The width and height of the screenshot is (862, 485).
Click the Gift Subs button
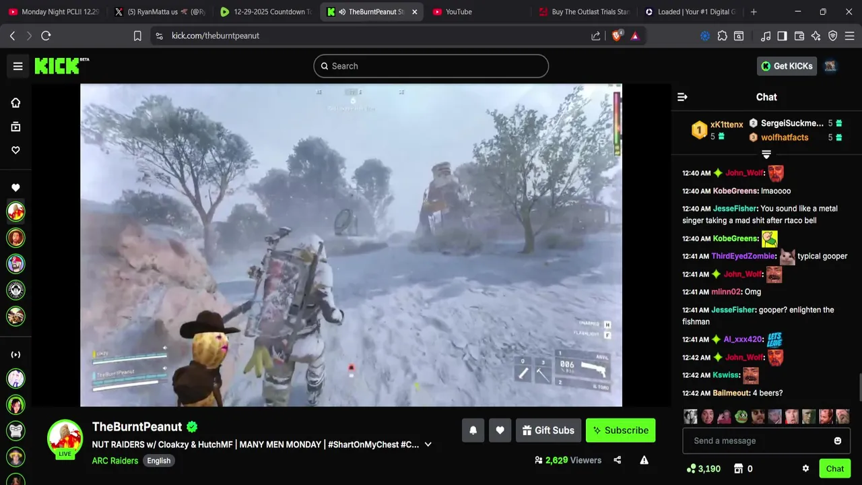[548, 430]
